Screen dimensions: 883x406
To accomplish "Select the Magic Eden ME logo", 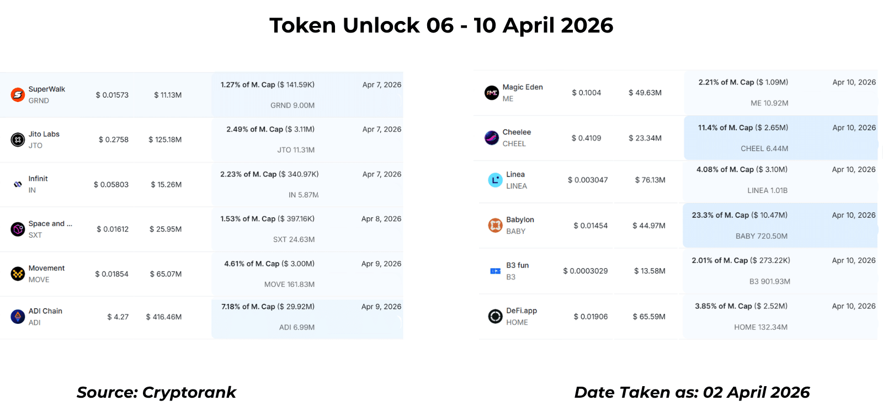I will coord(492,93).
